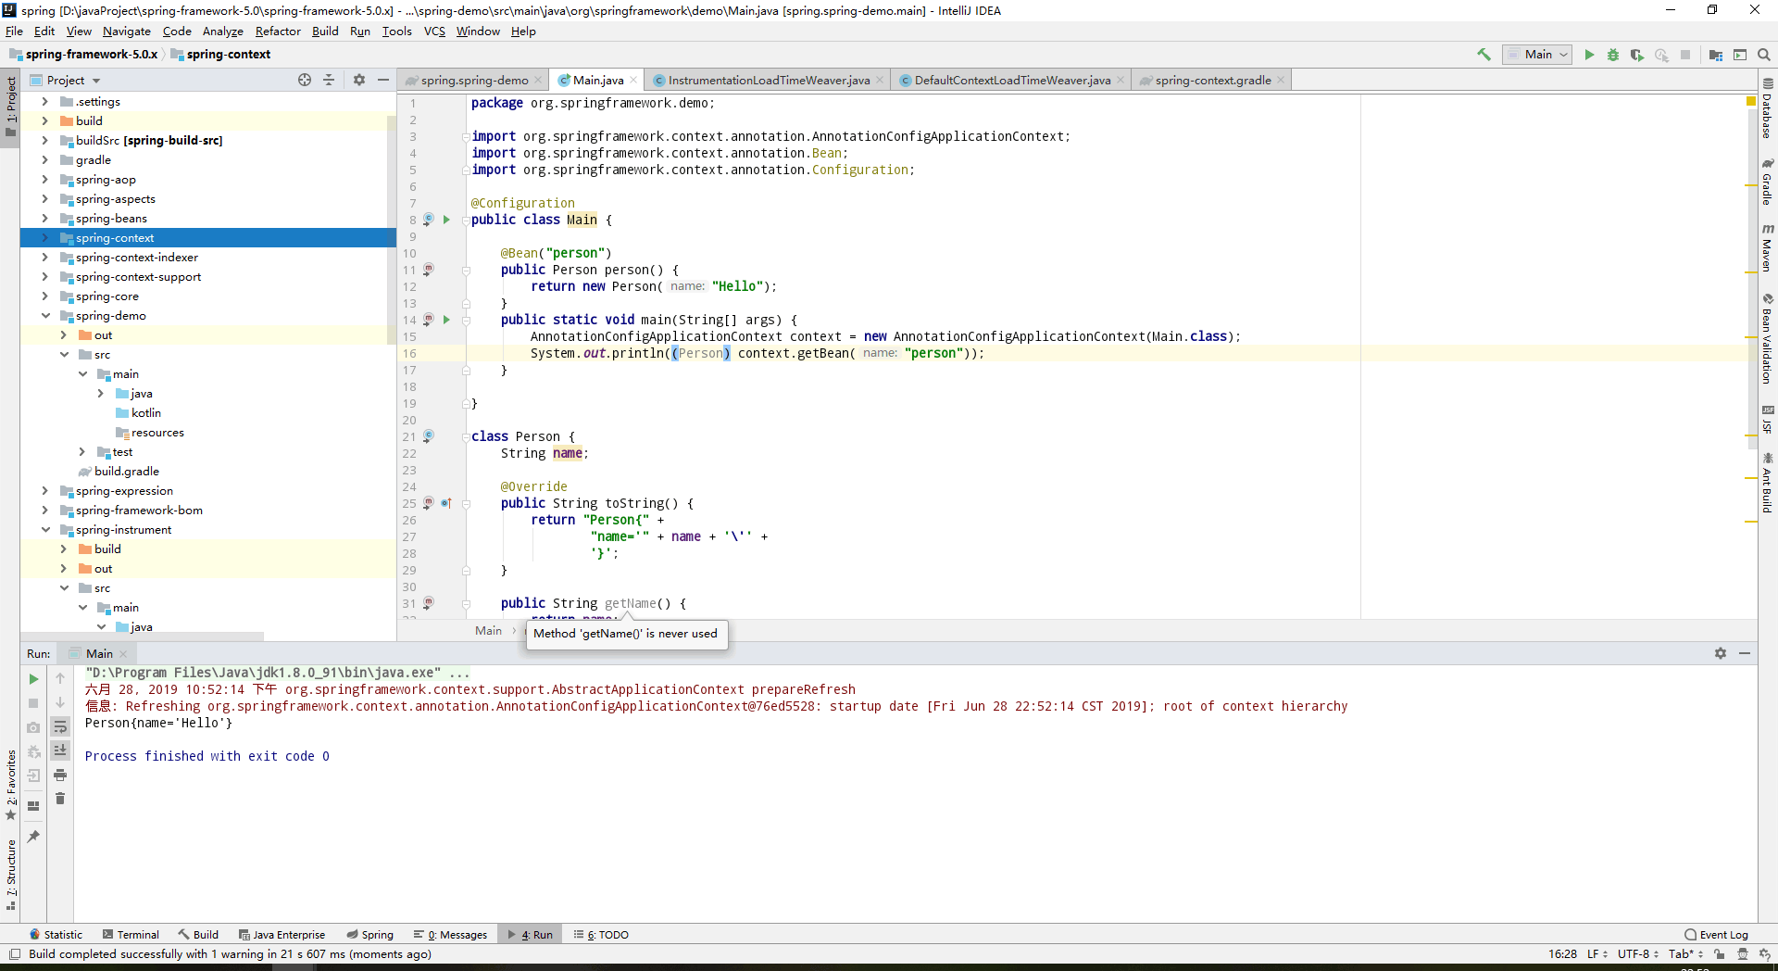1778x971 pixels.
Task: Click run gutter arrow beside class Main
Action: click(x=446, y=220)
